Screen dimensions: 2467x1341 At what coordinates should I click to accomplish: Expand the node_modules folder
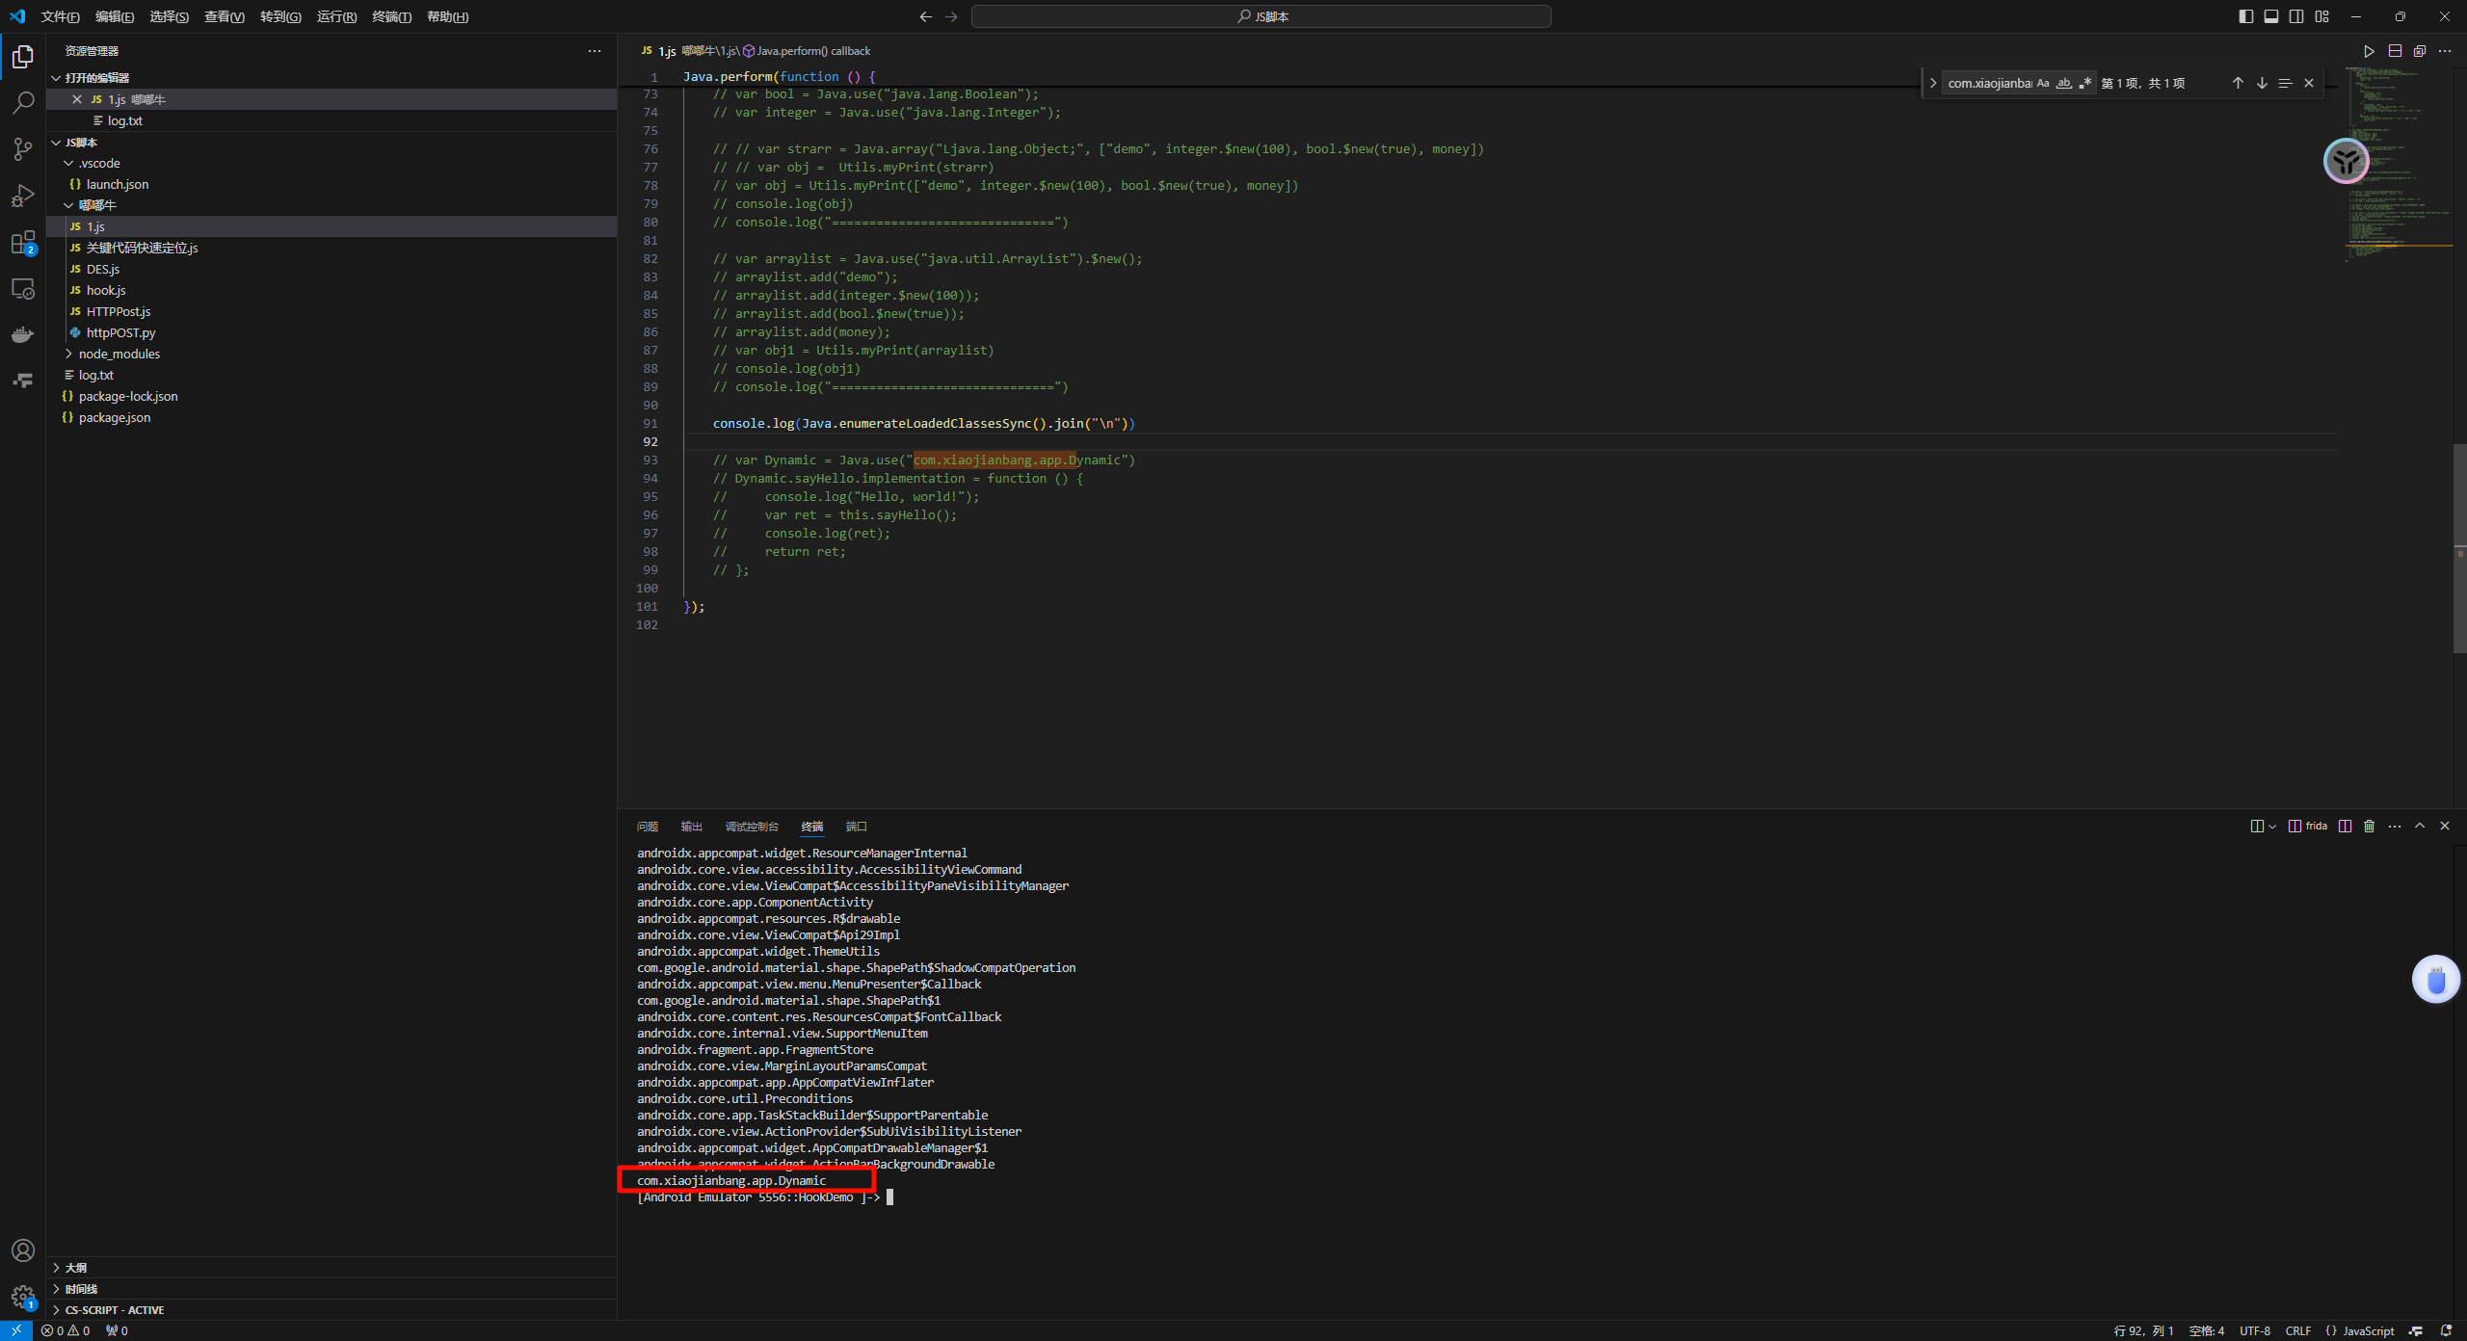tap(119, 354)
